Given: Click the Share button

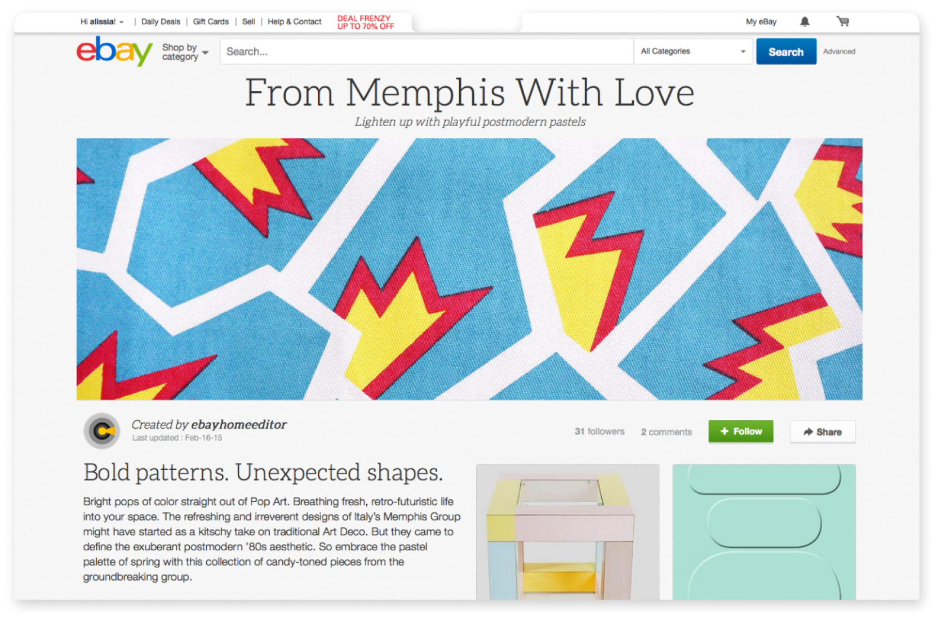Looking at the screenshot, I should pyautogui.click(x=823, y=432).
